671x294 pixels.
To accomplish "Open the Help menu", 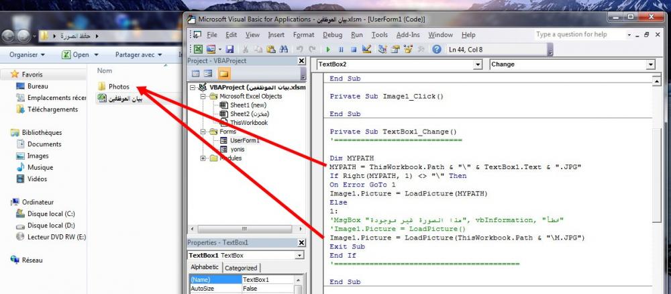I will click(468, 35).
